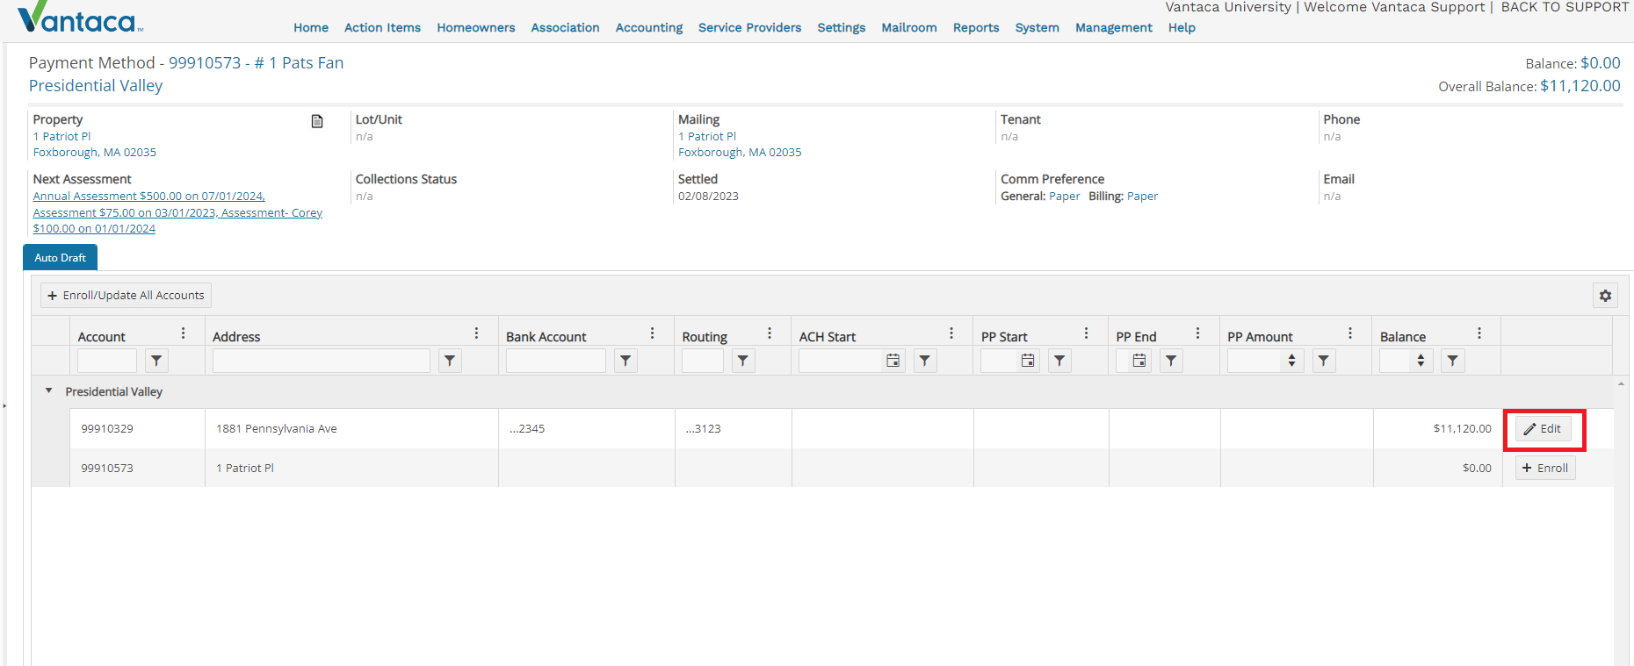Open the Management menu
1634x666 pixels.
click(x=1114, y=27)
